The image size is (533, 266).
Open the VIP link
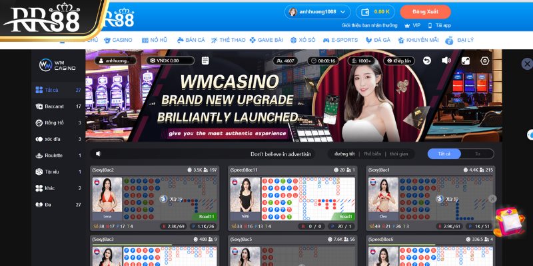click(412, 25)
